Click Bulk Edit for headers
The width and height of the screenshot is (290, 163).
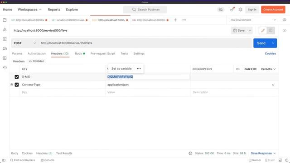click(251, 69)
